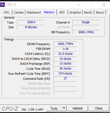Close the window with the X icon

(x=104, y=5)
